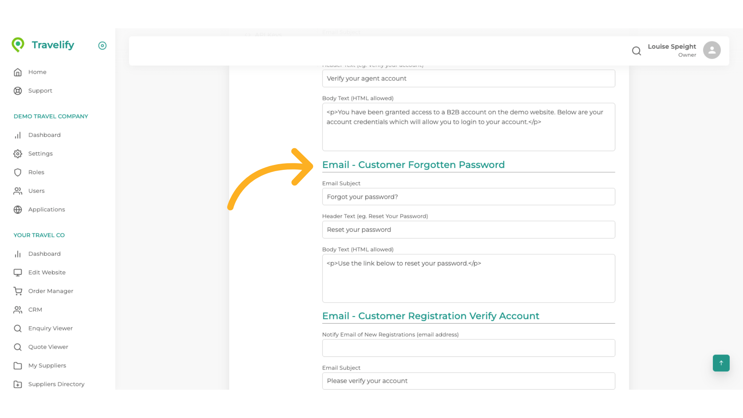The width and height of the screenshot is (743, 418).
Task: Open the My Suppliers folder icon
Action: coord(18,365)
